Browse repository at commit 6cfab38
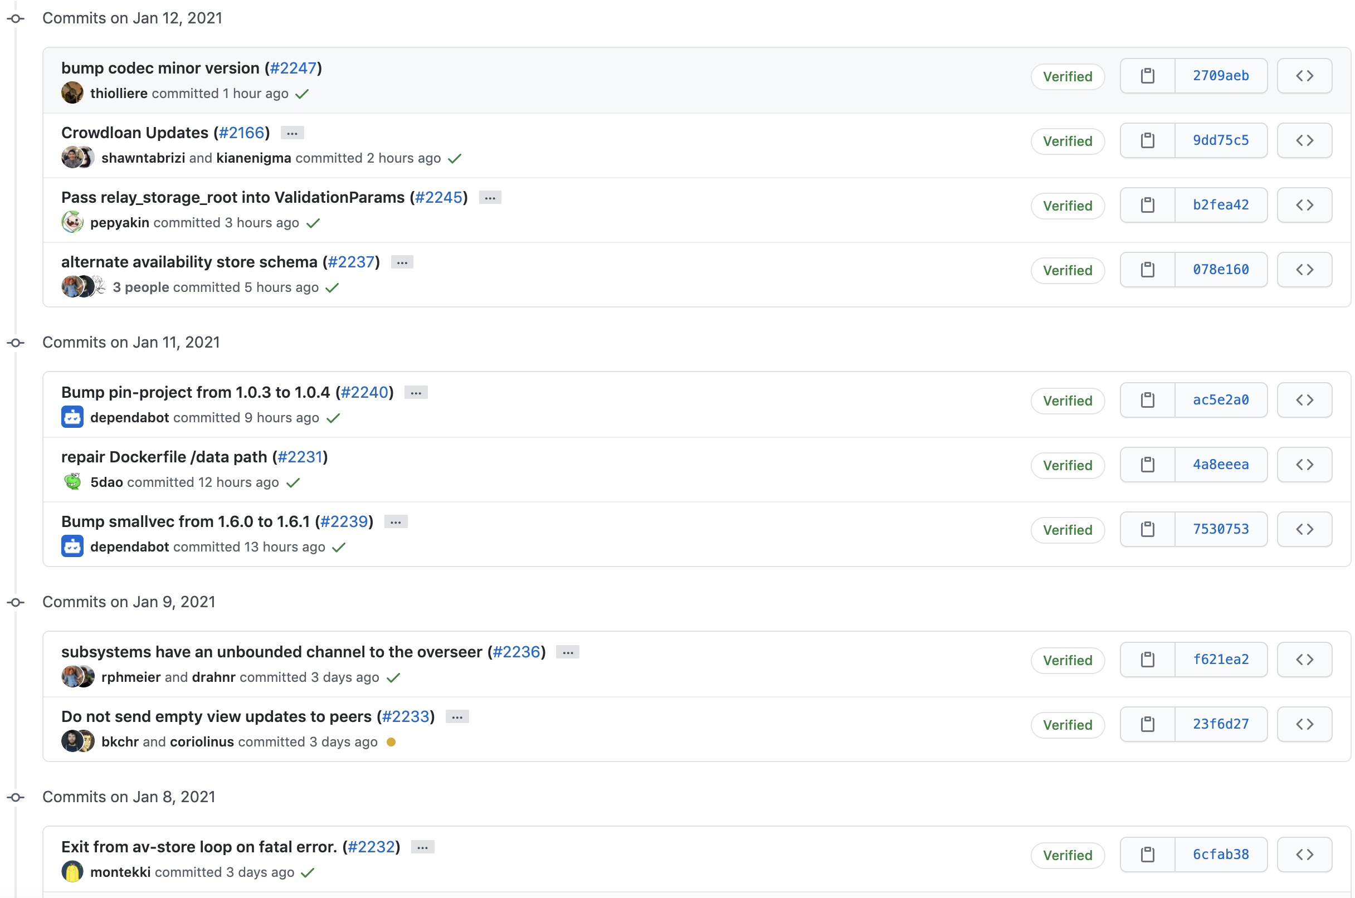 pyautogui.click(x=1304, y=855)
